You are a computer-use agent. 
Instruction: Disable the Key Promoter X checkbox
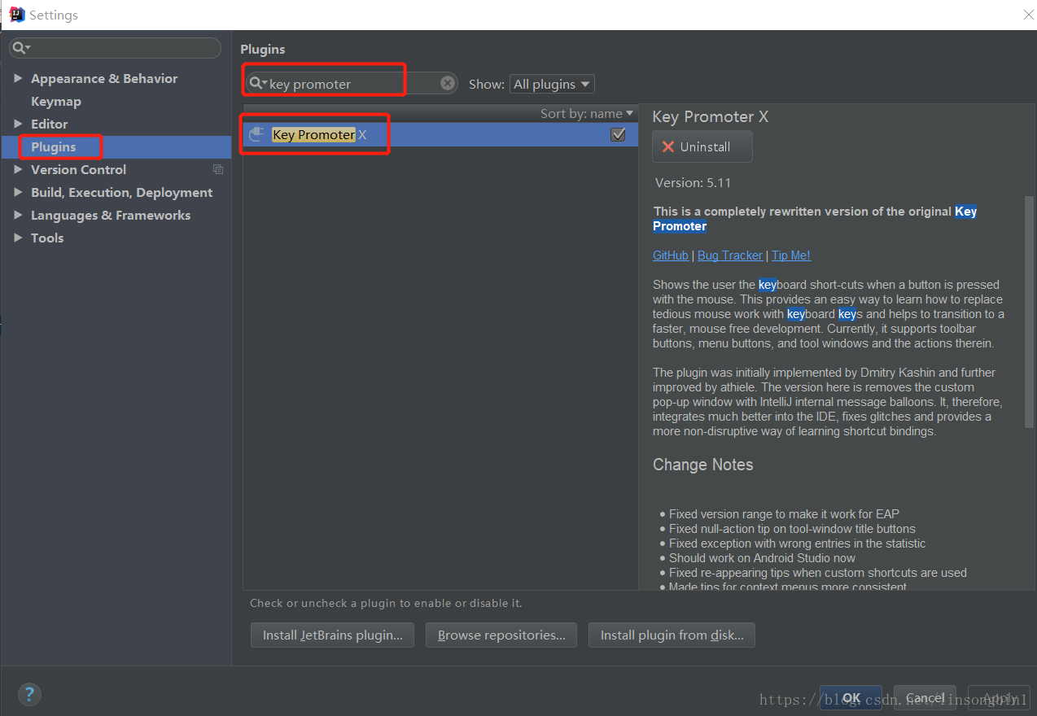click(x=618, y=134)
